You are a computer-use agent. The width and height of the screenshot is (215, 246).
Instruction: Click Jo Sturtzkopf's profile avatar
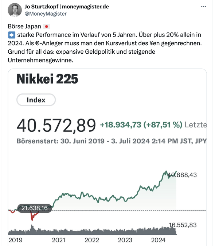click(15, 10)
